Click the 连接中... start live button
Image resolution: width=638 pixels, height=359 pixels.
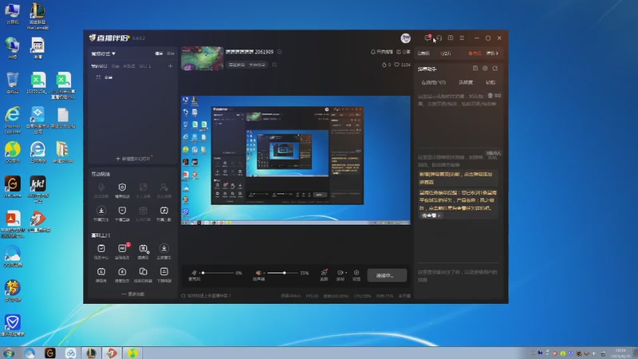coord(387,275)
